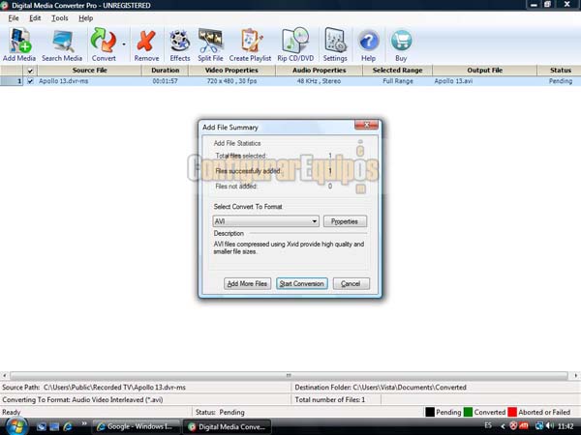This screenshot has height=435, width=581.
Task: Open the Settings toolbar icon
Action: (335, 45)
